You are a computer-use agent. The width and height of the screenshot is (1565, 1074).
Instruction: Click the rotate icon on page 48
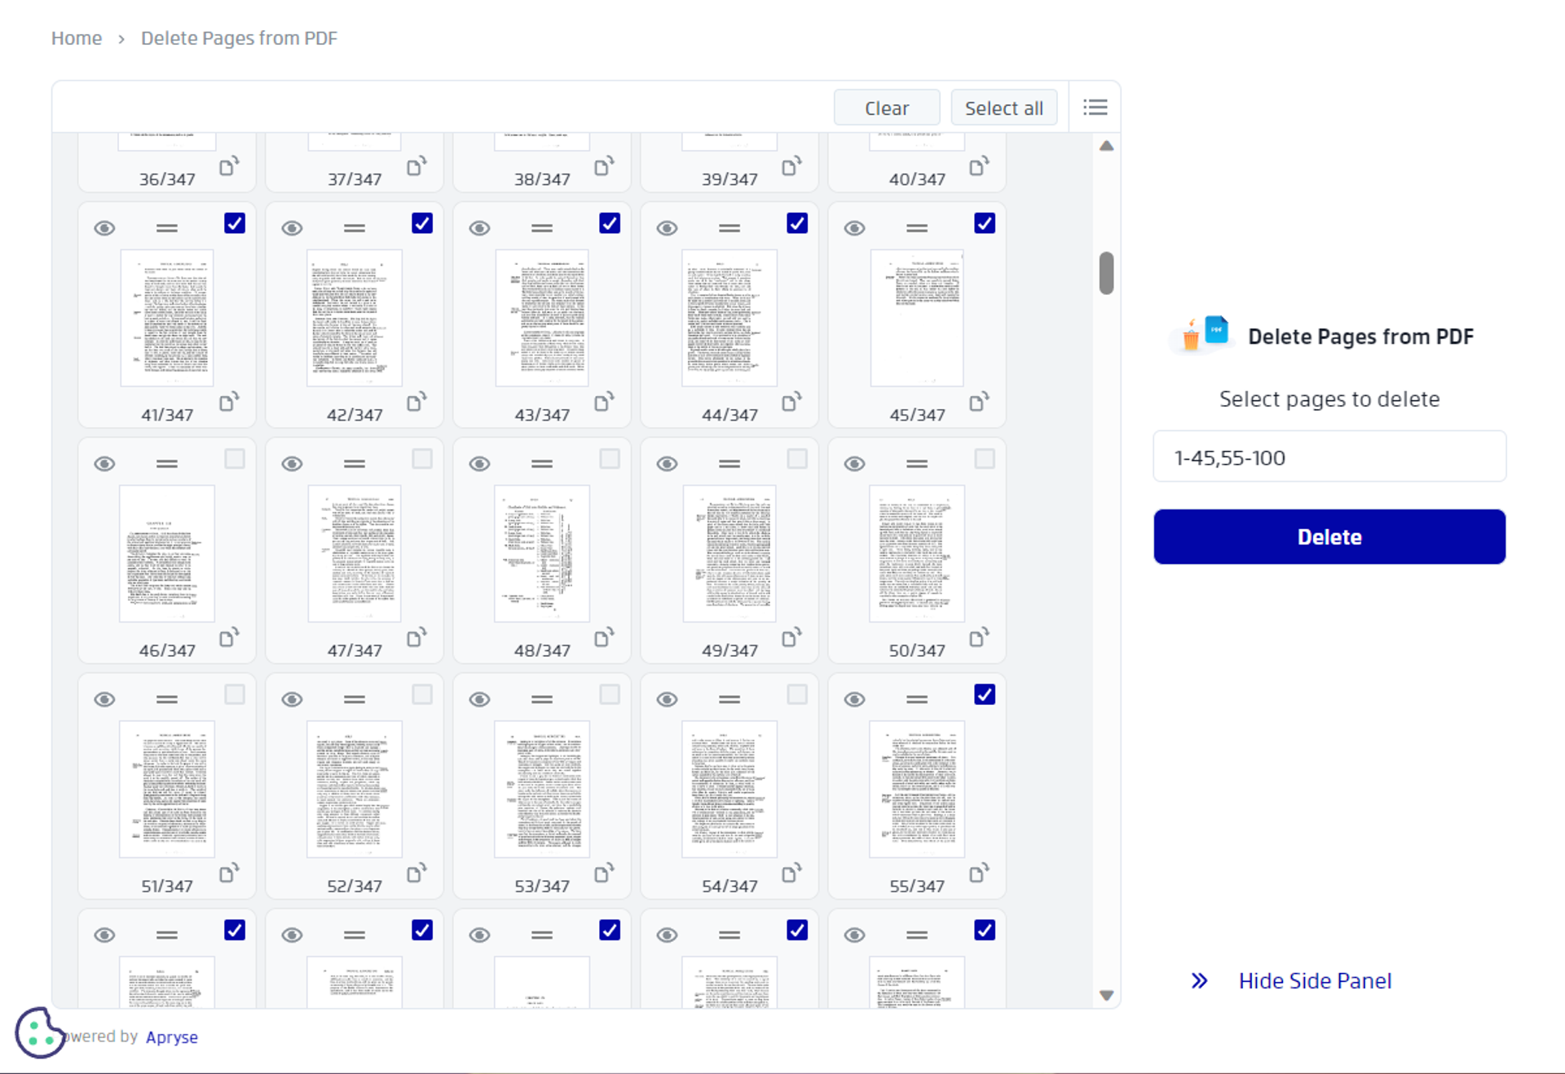[604, 637]
